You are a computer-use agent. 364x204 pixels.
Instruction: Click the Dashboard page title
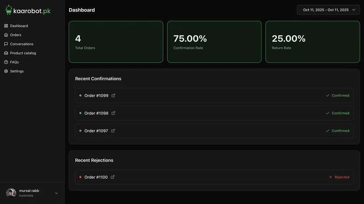[82, 10]
